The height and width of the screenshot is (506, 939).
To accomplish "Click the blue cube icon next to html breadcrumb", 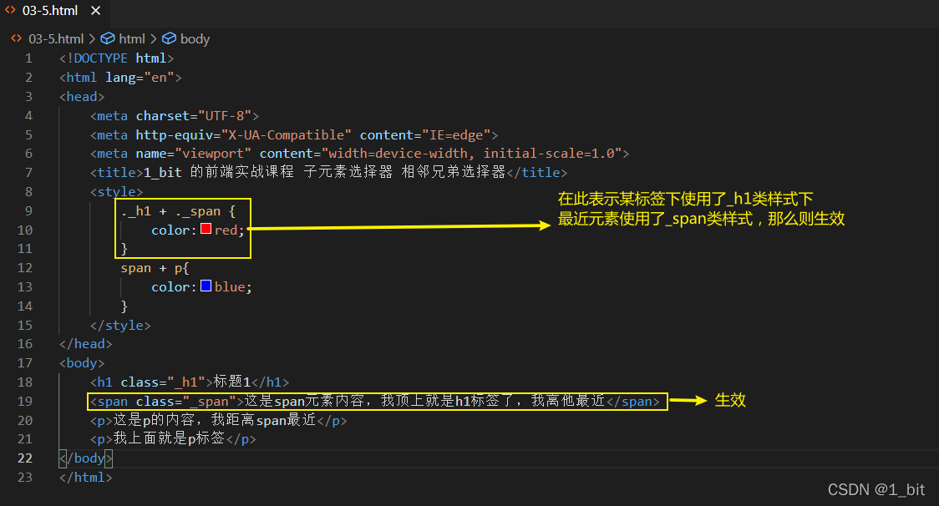I will (108, 38).
